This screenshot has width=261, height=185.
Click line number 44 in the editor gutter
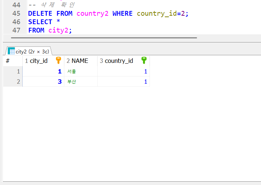click(16, 5)
